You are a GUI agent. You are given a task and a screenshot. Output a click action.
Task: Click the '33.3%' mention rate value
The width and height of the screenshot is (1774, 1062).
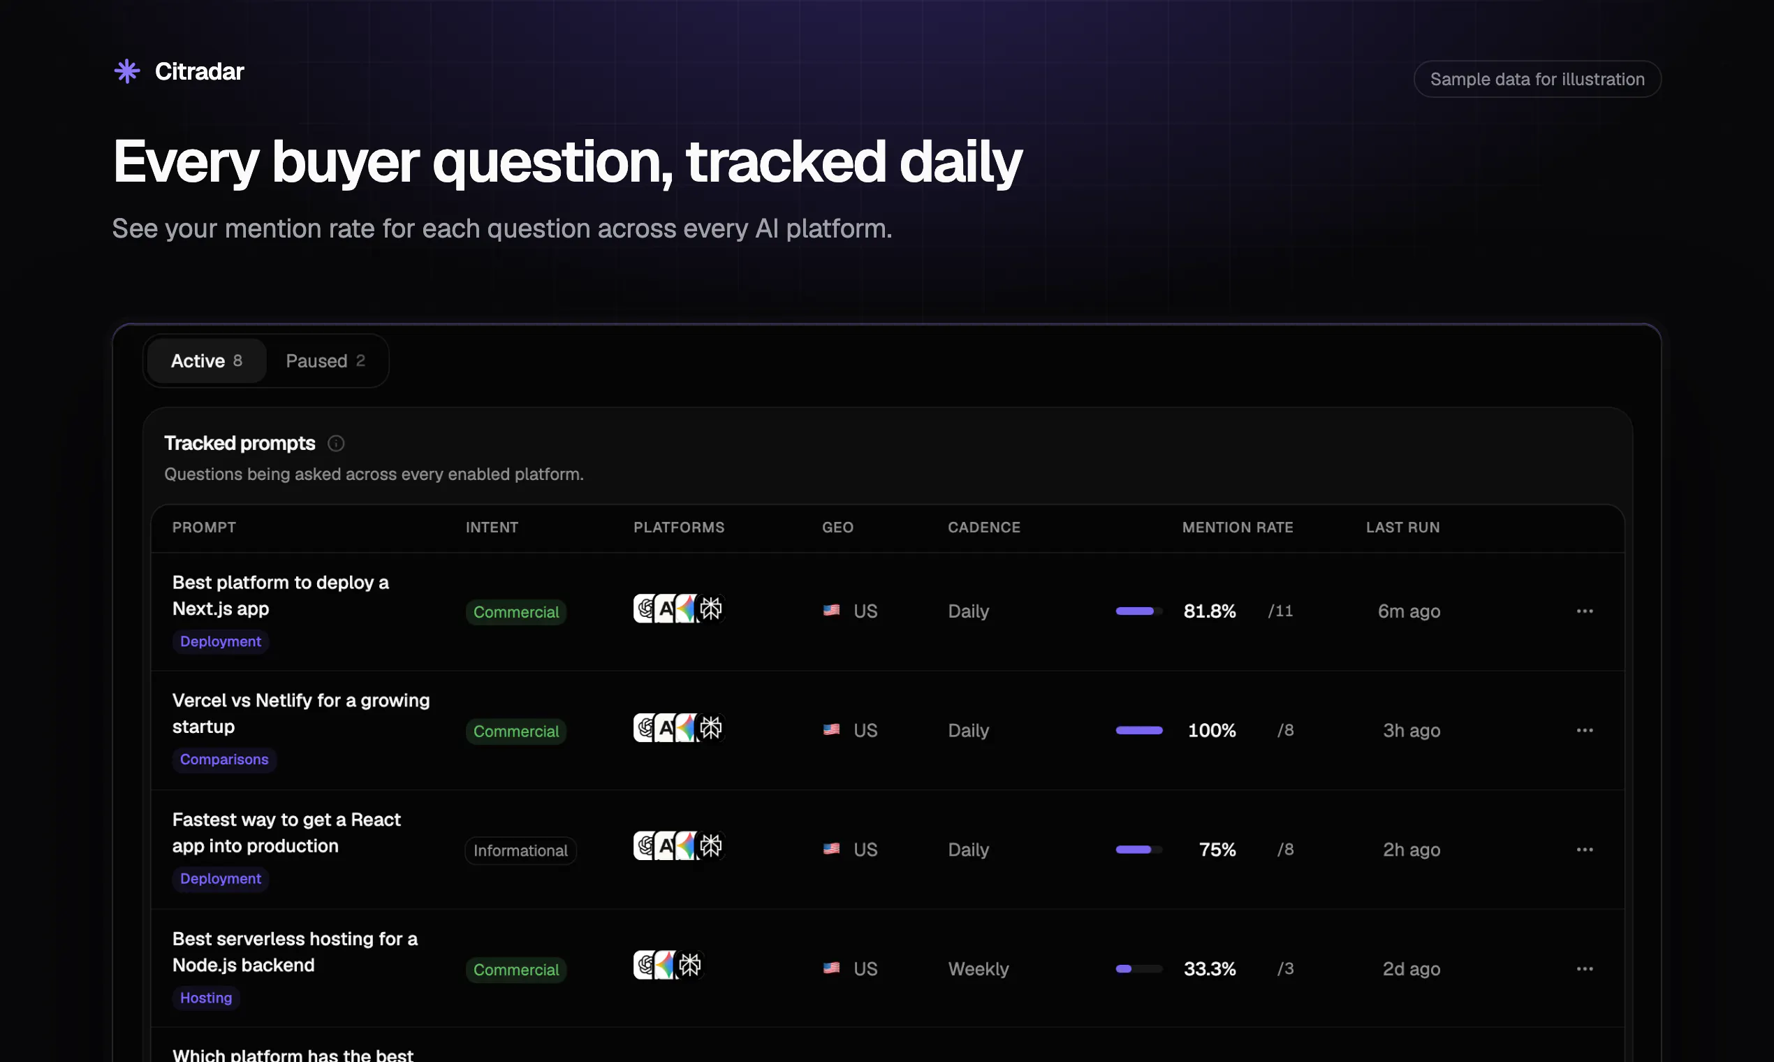point(1210,968)
